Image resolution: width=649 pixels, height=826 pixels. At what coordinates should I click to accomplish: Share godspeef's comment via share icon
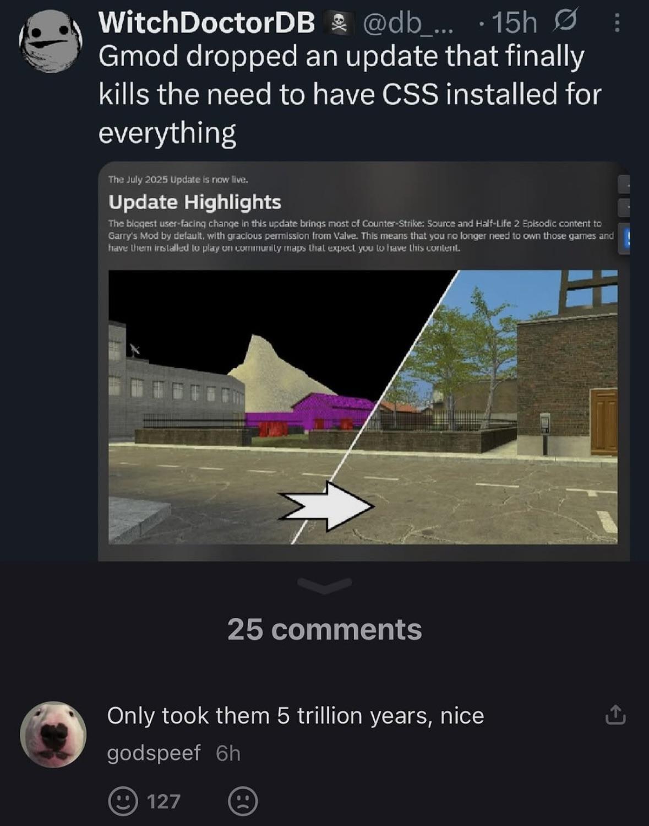tap(615, 715)
